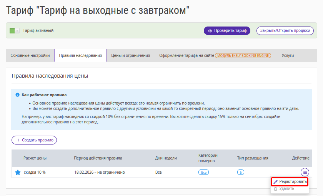Go to the 'Услуги' tab
This screenshot has width=323, height=196.
[x=288, y=55]
